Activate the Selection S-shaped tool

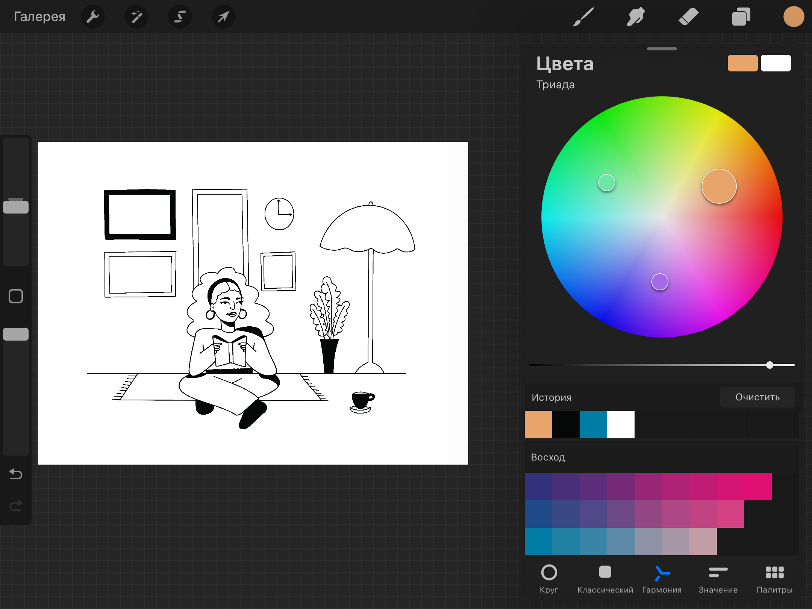180,17
